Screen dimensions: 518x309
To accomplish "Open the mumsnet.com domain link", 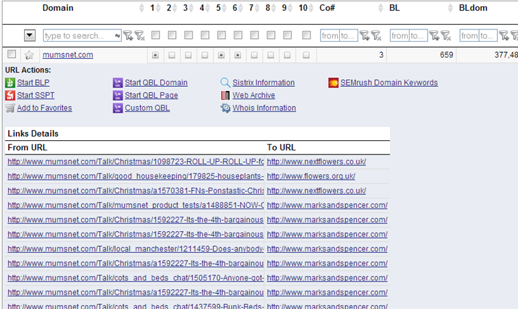I will tap(68, 55).
